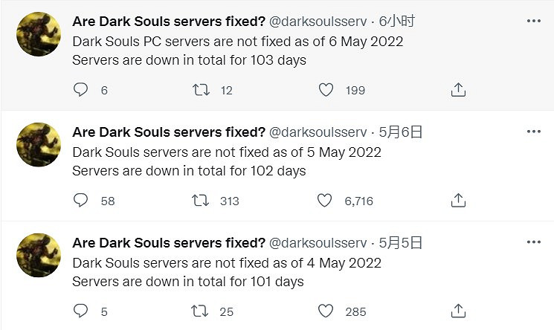Retweet the 103 days tweet
This screenshot has width=554, height=330.
click(x=201, y=90)
